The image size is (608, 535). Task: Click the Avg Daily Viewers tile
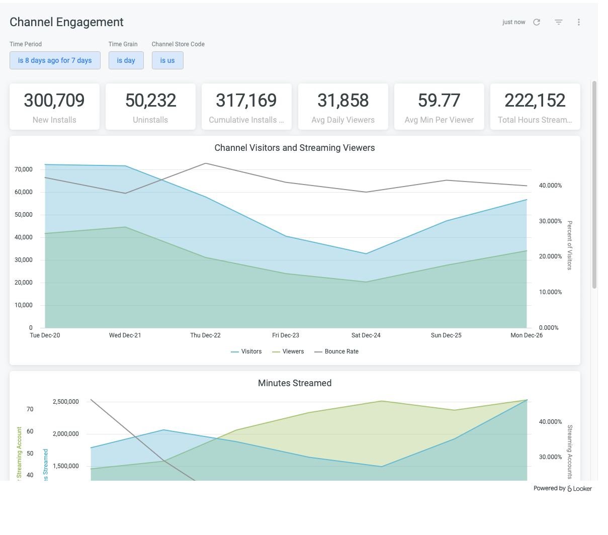(343, 107)
